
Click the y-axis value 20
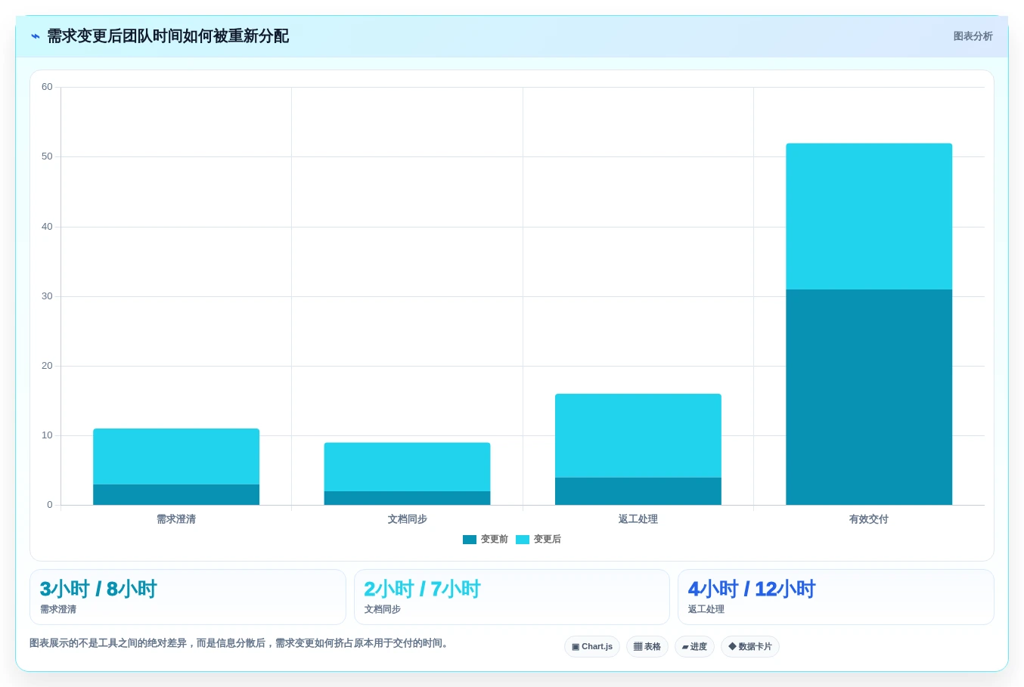[47, 366]
